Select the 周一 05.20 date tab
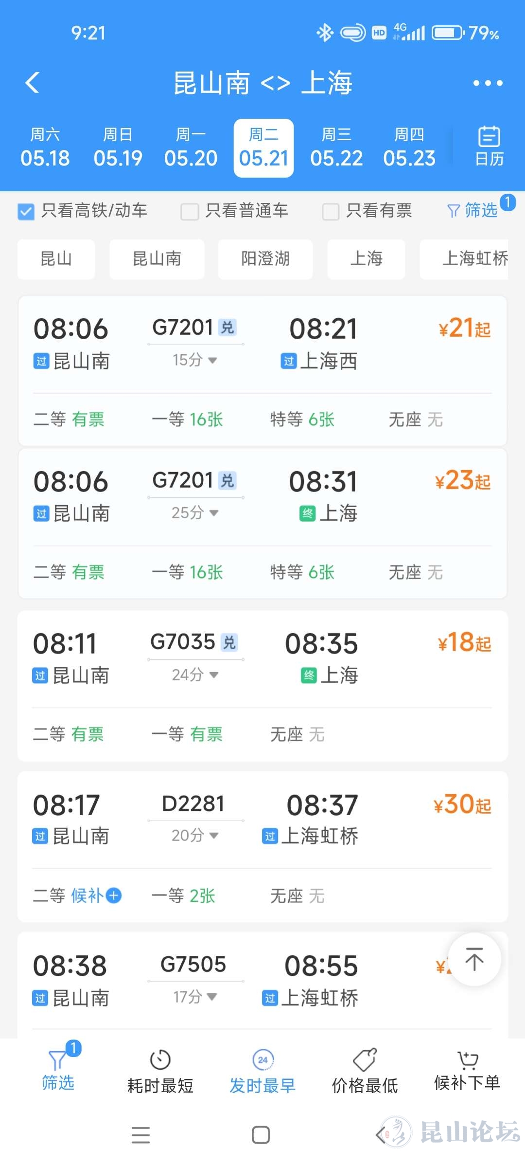Image resolution: width=525 pixels, height=1168 pixels. pos(191,148)
